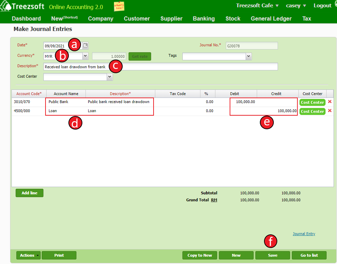
Task: Click the Treezsoft logo
Action: click(x=23, y=7)
